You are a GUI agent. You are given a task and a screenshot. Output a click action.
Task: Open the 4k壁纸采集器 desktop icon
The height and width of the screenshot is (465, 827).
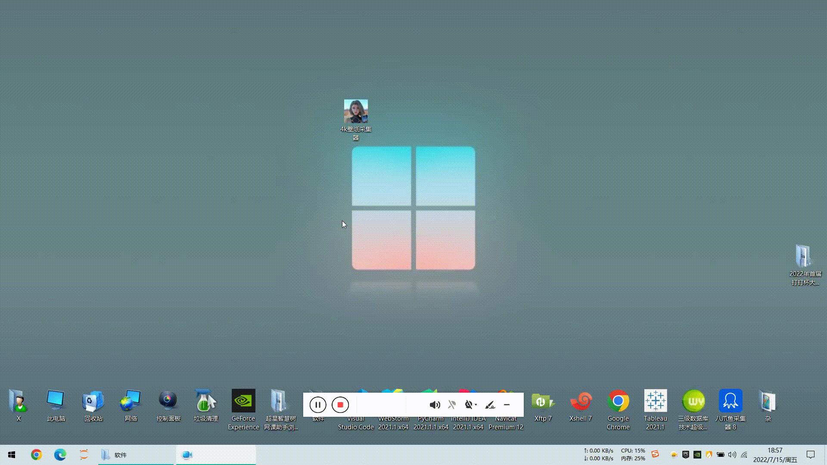356,112
